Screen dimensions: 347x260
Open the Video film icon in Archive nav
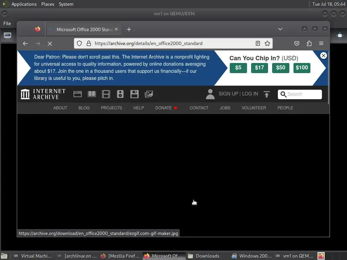click(x=106, y=94)
